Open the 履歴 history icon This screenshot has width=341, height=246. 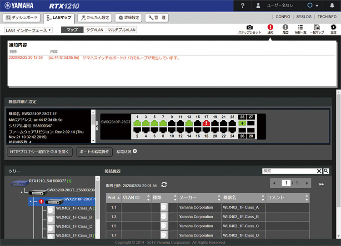[286, 29]
